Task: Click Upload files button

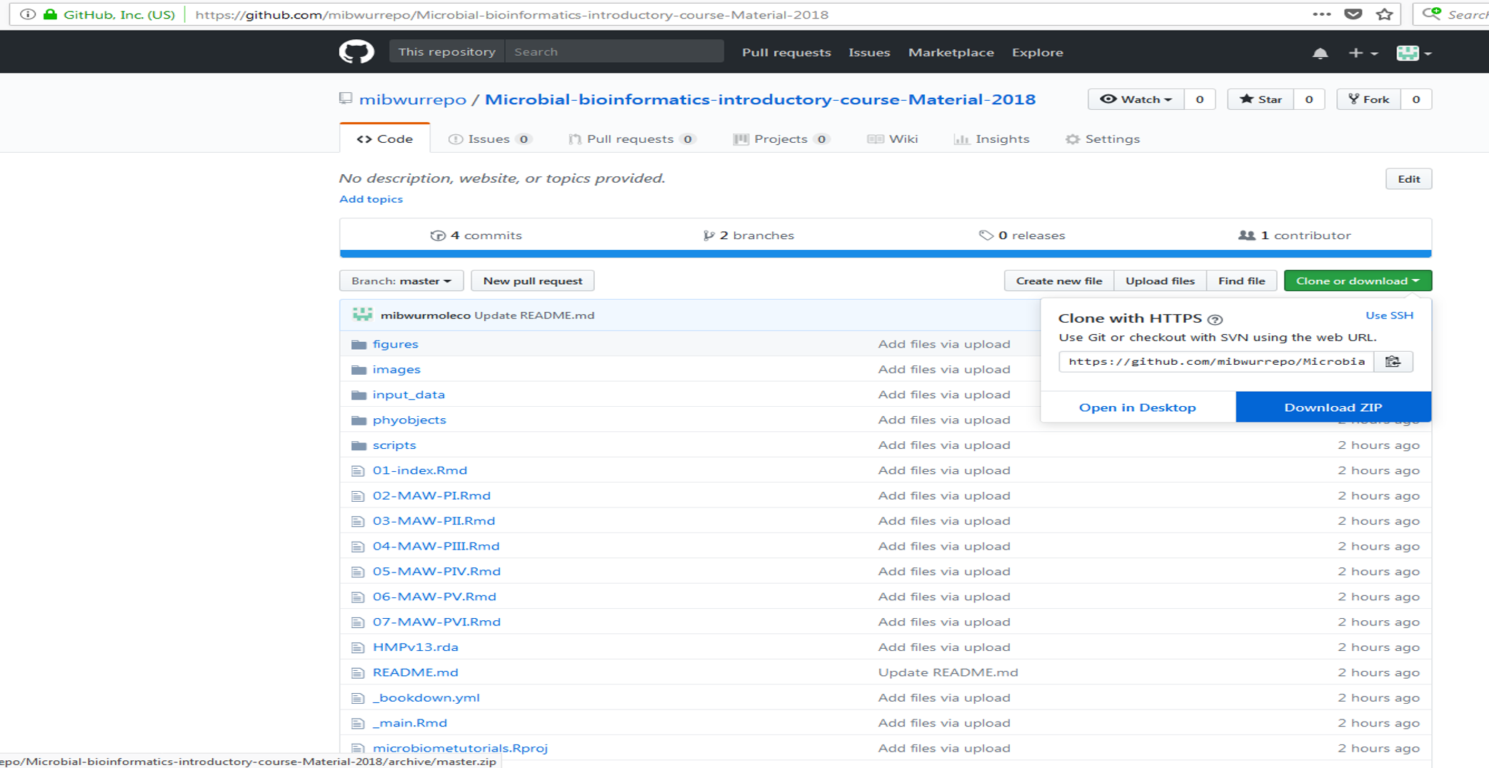Action: (1160, 281)
